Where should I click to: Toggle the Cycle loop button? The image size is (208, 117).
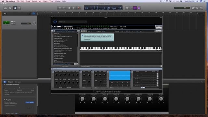point(127,8)
